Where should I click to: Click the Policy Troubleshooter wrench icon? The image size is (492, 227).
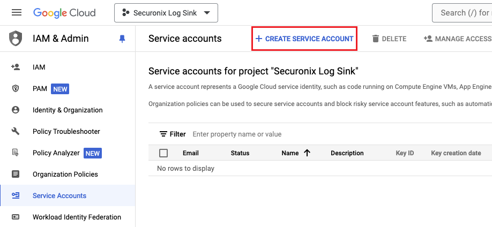[x=16, y=131]
